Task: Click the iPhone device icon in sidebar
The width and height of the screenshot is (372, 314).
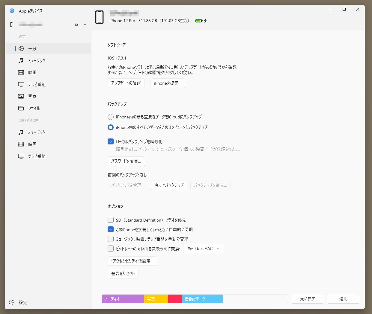Action: 12,25
